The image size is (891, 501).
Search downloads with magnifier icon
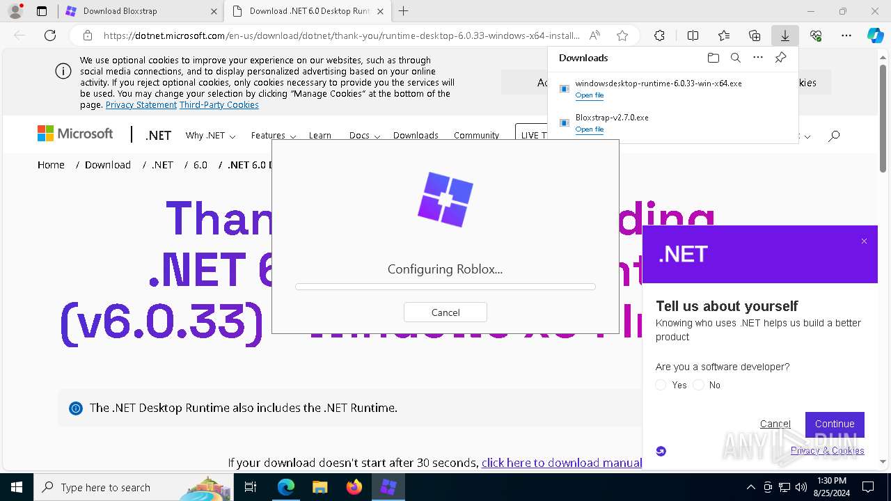pos(735,58)
